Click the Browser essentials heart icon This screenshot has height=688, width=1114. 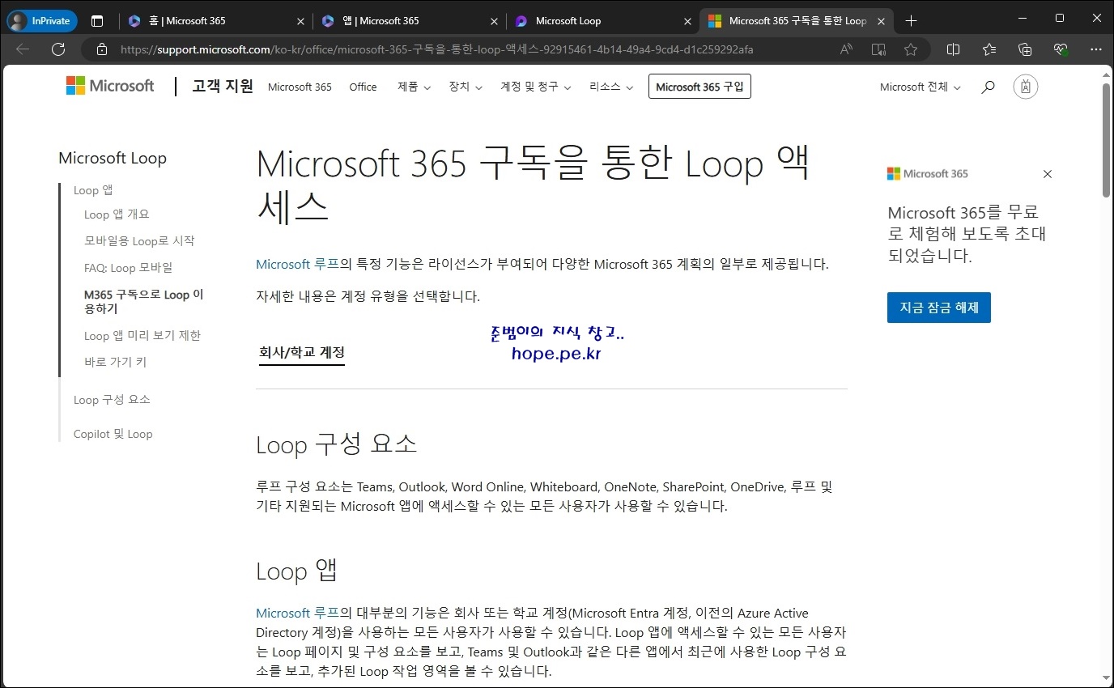[x=1061, y=49]
